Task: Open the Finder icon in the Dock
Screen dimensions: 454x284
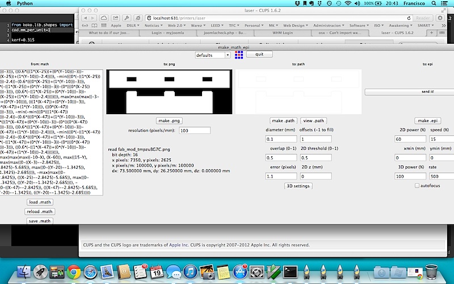Action: (x=24, y=272)
